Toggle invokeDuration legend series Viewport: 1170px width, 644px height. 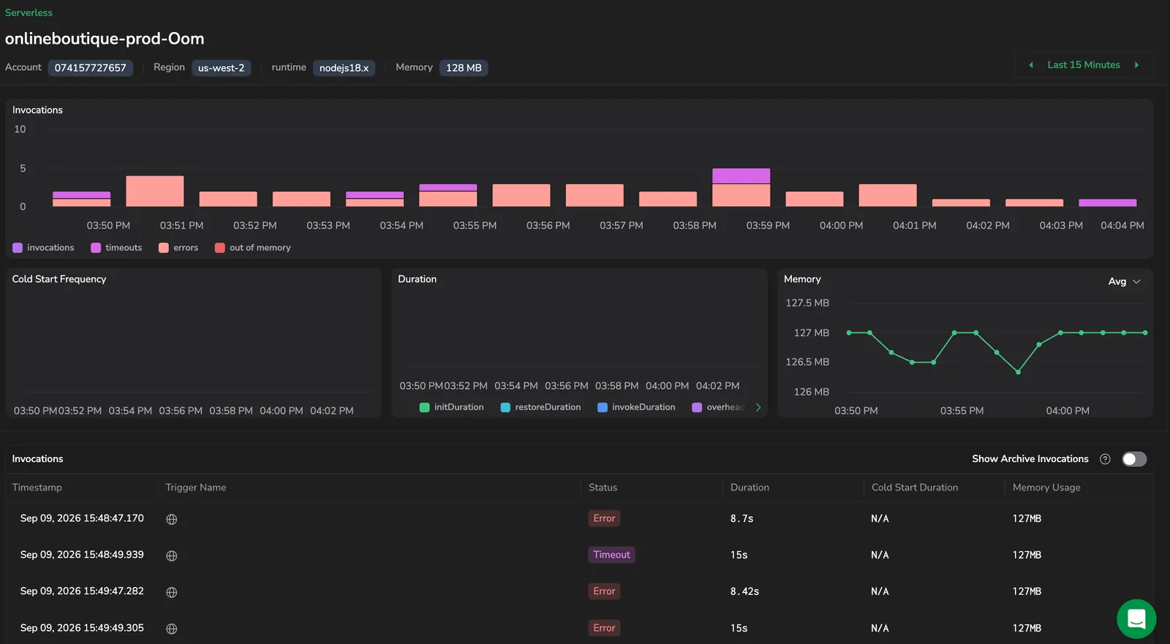tap(636, 407)
